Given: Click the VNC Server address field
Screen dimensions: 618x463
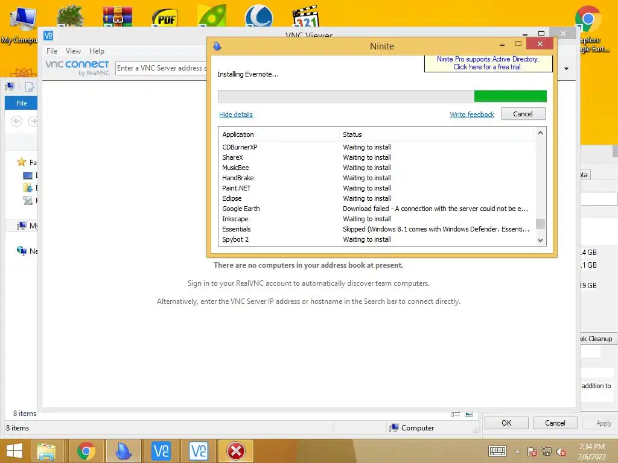Looking at the screenshot, I should tap(161, 68).
